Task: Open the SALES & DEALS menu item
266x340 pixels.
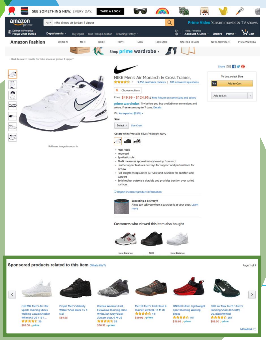Action: click(189, 42)
